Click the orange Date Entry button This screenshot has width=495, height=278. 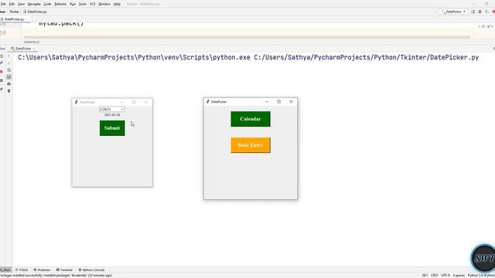(251, 145)
